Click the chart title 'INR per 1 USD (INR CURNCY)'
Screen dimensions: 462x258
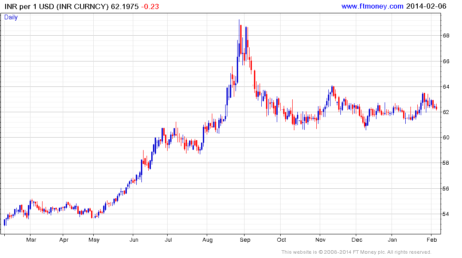pyautogui.click(x=57, y=6)
